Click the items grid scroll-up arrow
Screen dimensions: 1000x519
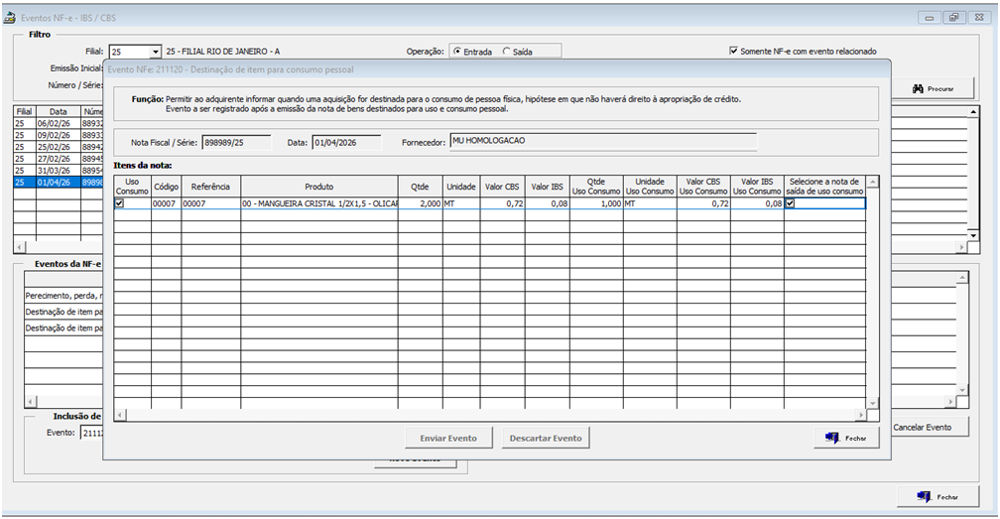pos(873,182)
